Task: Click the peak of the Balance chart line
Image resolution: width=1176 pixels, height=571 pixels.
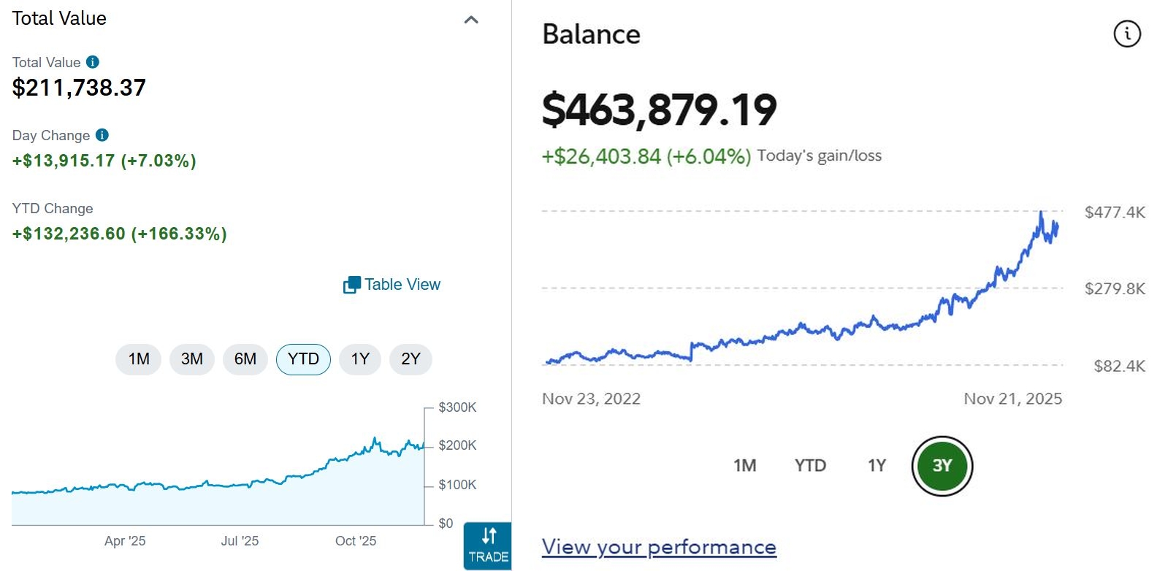Action: coord(1041,212)
